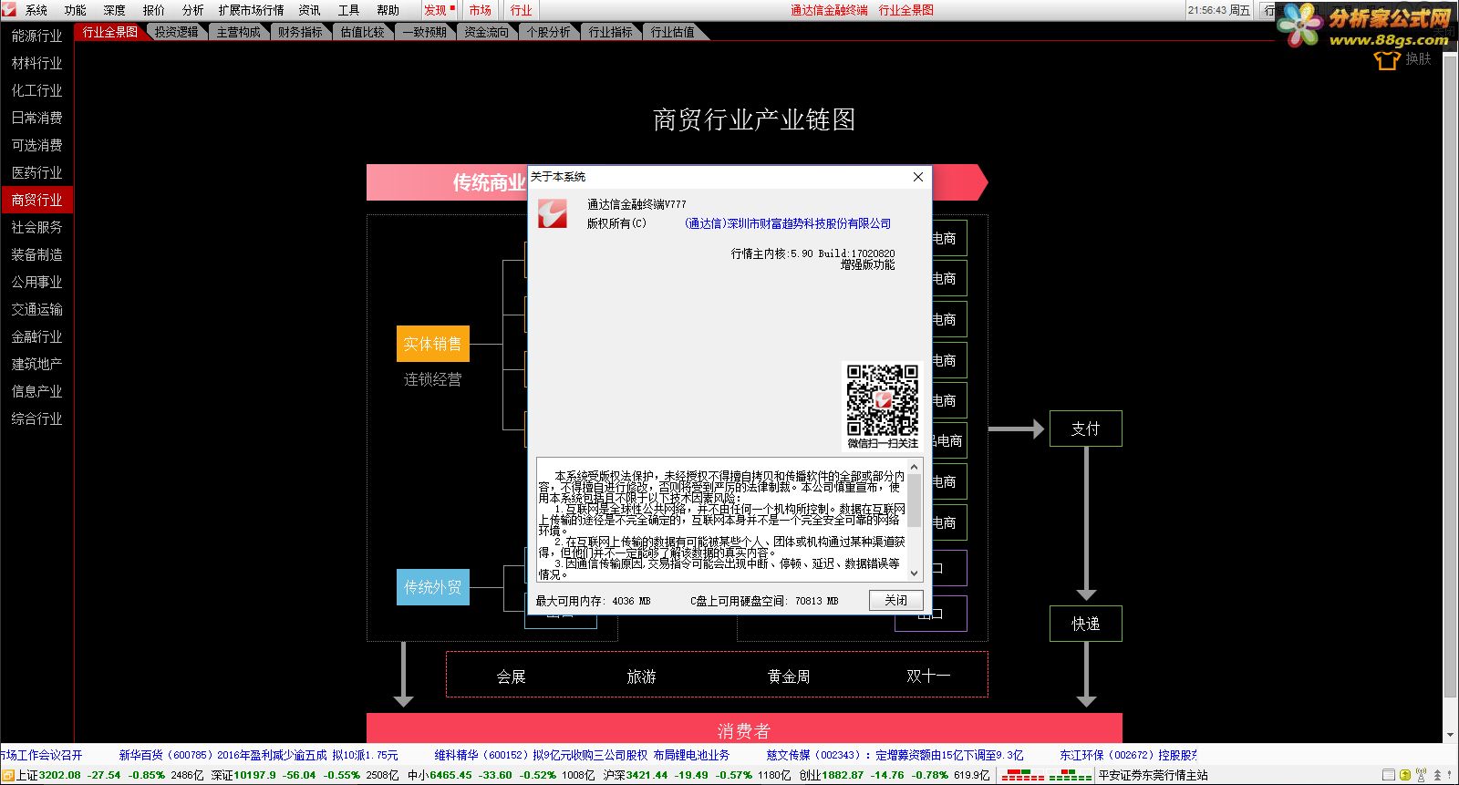Click the 发现 button in top bar
This screenshot has width=1459, height=785.
tap(438, 10)
